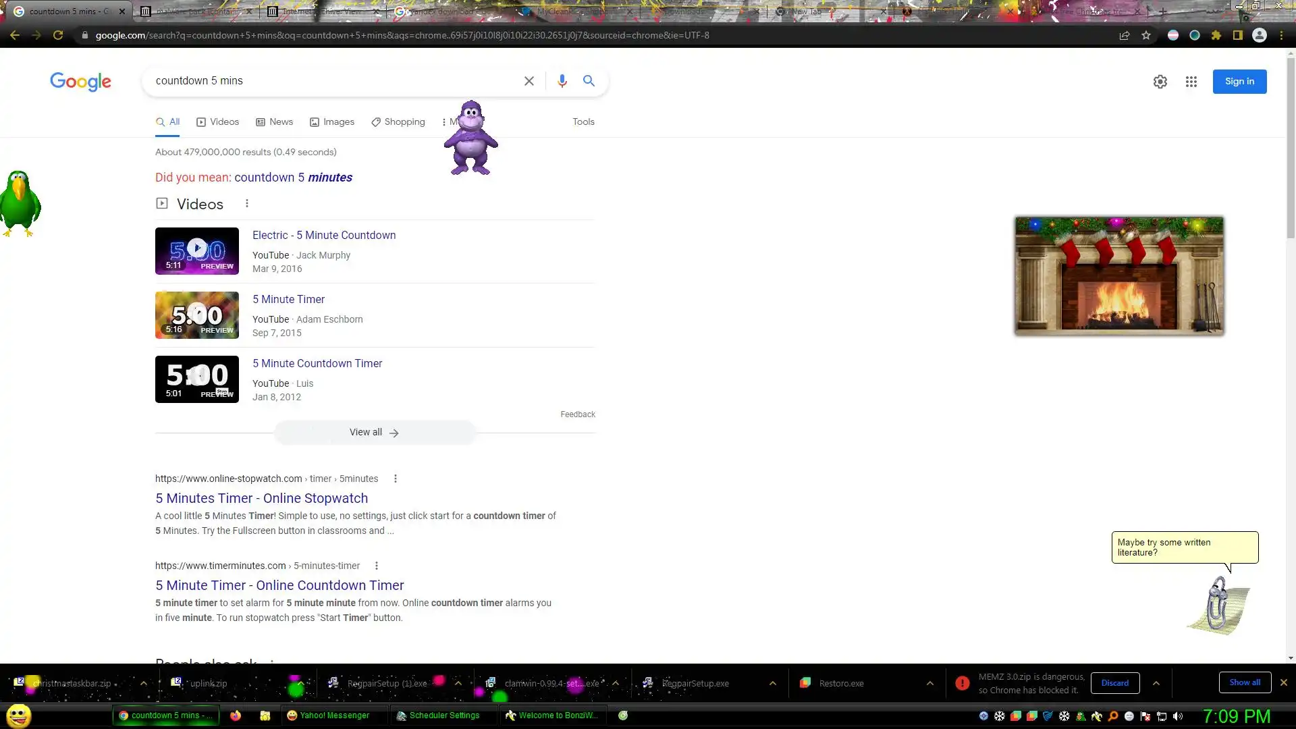Screen dimensions: 1296x729
Task: Open Google quick settings gear
Action: click(1160, 82)
